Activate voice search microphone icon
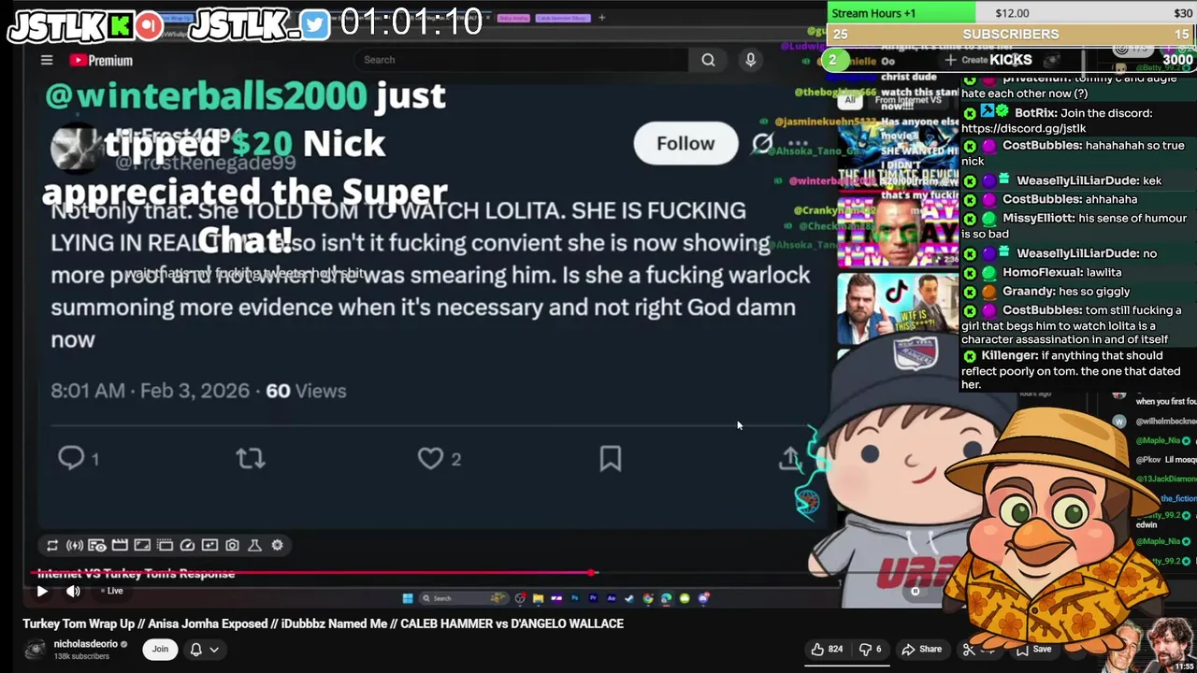 (750, 60)
